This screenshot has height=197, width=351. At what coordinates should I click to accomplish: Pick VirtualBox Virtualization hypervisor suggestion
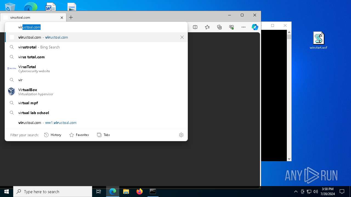pos(96,92)
